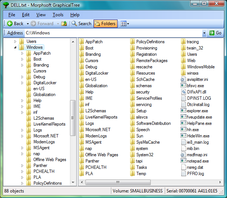Expand Branding in folder tree
The width and height of the screenshot is (227, 198).
click(x=22, y=65)
